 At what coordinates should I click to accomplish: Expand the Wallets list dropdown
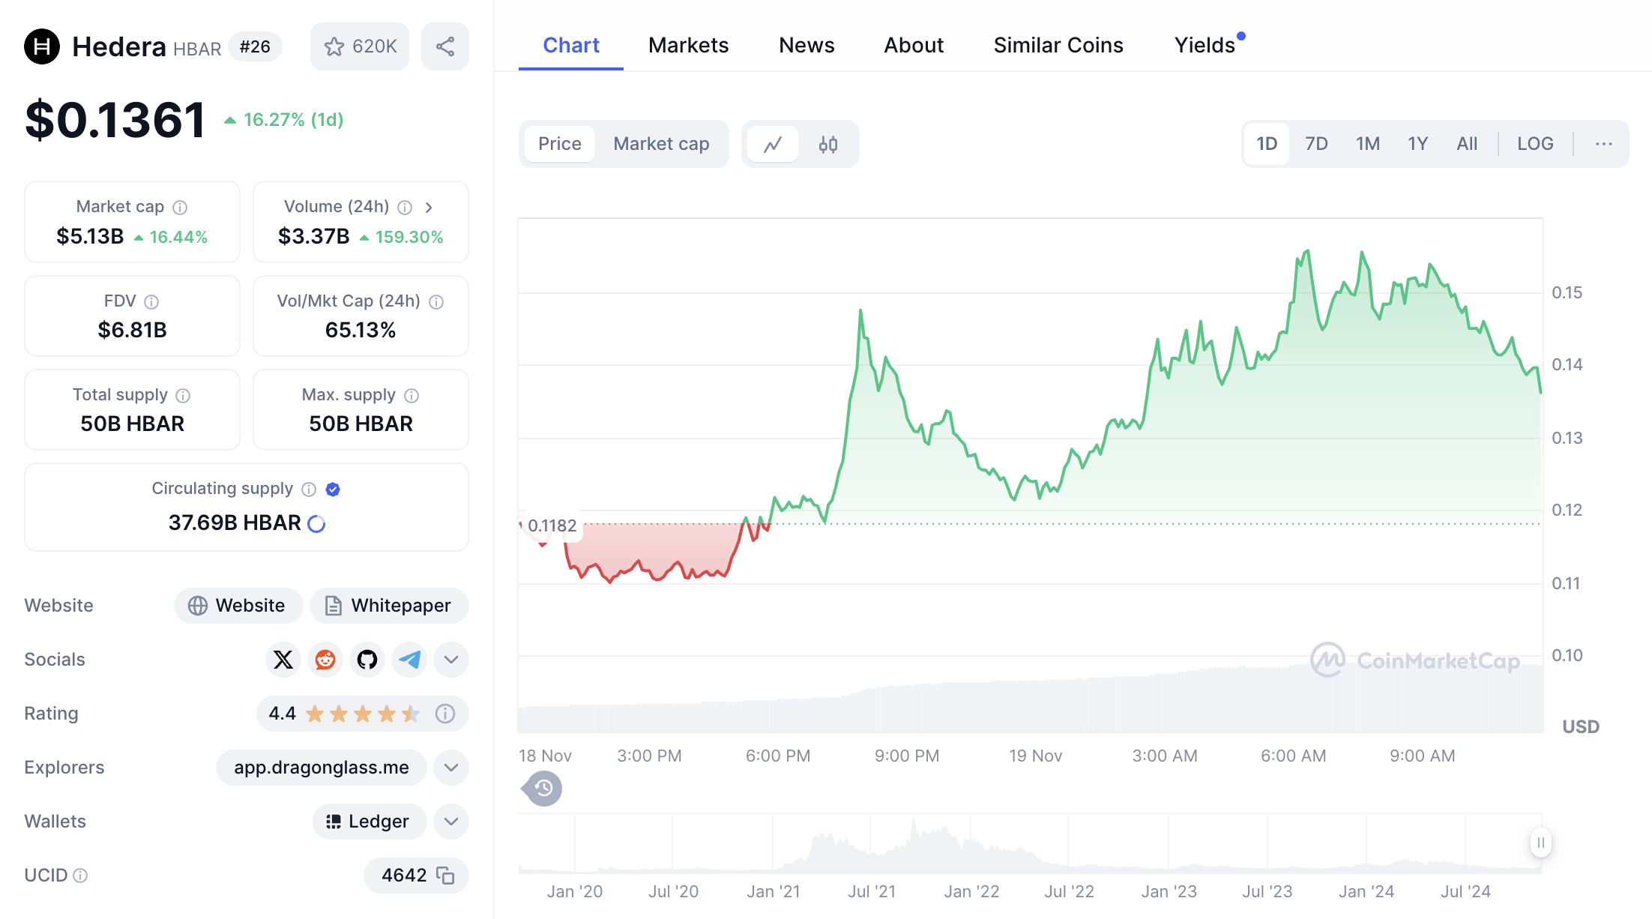click(x=450, y=822)
